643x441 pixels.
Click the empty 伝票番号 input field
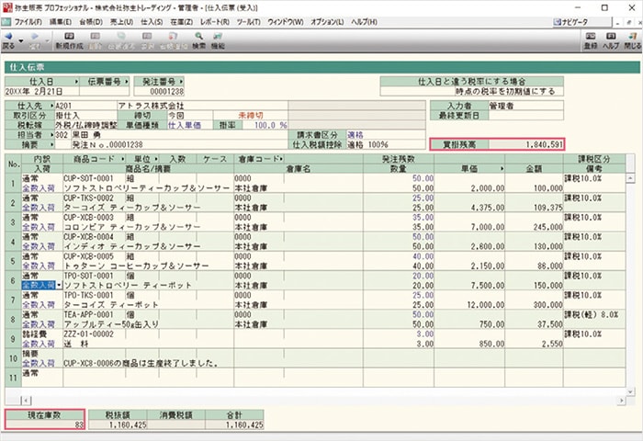coord(104,92)
